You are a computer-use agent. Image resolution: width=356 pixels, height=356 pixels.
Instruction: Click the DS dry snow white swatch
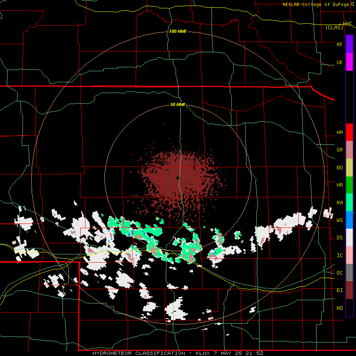[349, 237]
